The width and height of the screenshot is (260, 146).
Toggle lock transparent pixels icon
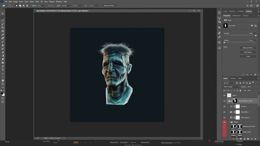[x=228, y=90]
